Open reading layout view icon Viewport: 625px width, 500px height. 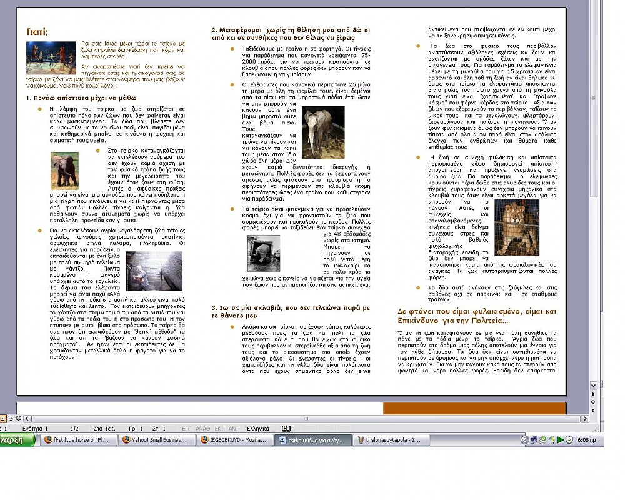pos(19,419)
